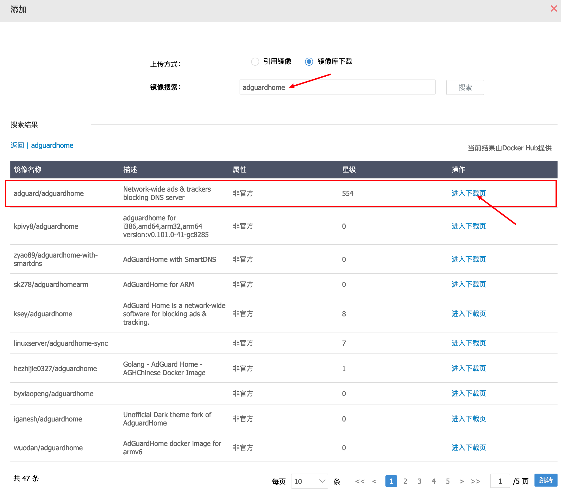Select page 1 in pagination
561x503 pixels.
[x=391, y=481]
